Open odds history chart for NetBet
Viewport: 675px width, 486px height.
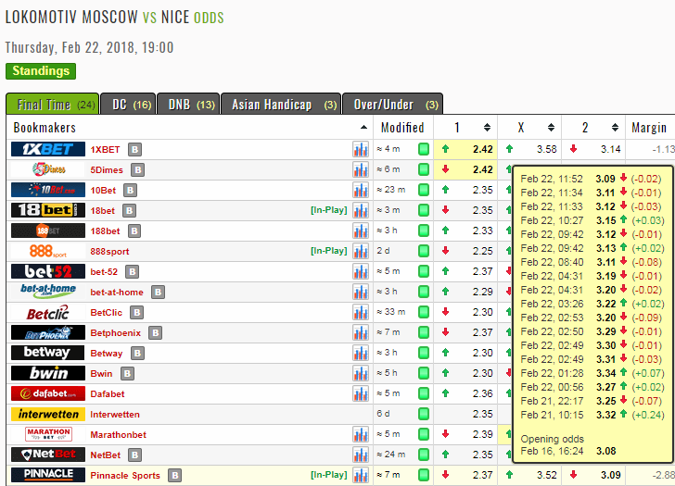pos(361,455)
